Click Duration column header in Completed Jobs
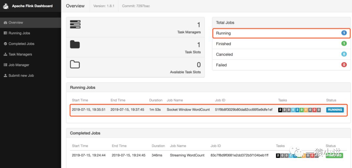 click(x=158, y=146)
